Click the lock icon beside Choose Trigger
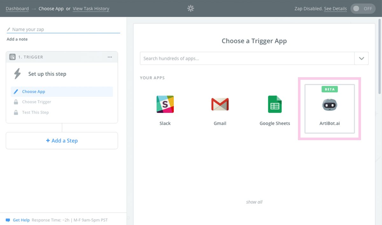 pyautogui.click(x=16, y=102)
